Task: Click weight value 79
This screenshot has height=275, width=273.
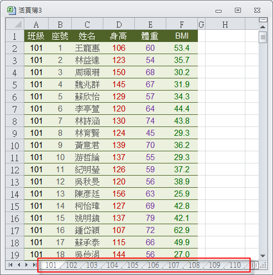Action: 150,218
